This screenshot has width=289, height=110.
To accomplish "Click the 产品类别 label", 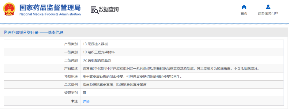I will pyautogui.click(x=71, y=44).
